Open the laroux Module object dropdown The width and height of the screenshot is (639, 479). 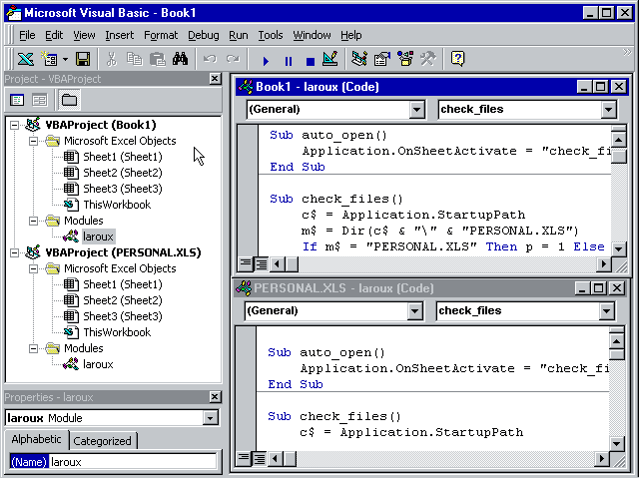pos(211,418)
